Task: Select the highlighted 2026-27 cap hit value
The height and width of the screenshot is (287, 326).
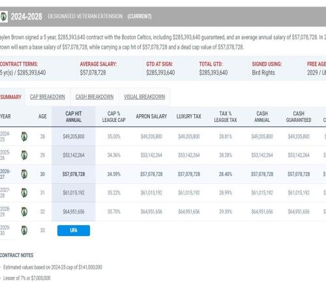Action: click(74, 174)
